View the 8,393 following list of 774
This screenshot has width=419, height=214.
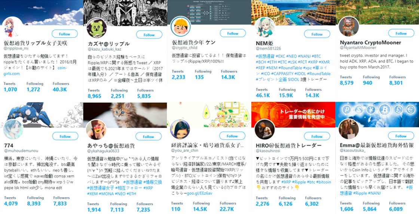click(34, 203)
